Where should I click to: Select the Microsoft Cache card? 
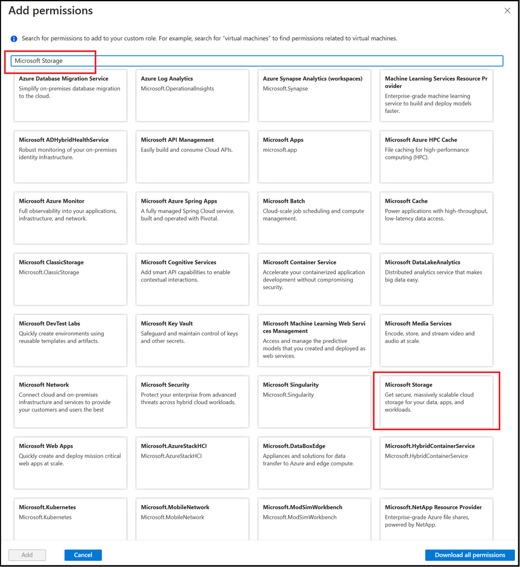point(436,218)
